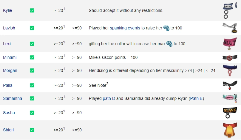Viewport: 241px width, 140px height.
Task: Toggle the green checkbox in Morgan's row
Action: 32,70
